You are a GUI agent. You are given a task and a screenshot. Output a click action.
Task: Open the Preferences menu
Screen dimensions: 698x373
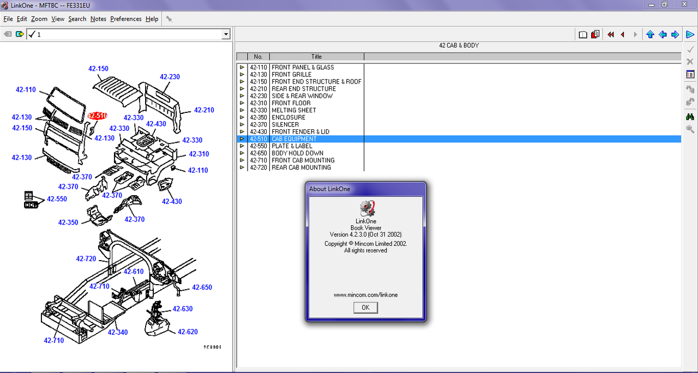(126, 19)
